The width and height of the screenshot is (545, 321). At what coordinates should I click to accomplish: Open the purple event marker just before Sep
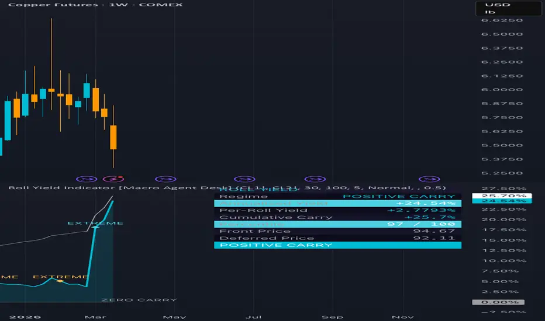pos(315,179)
